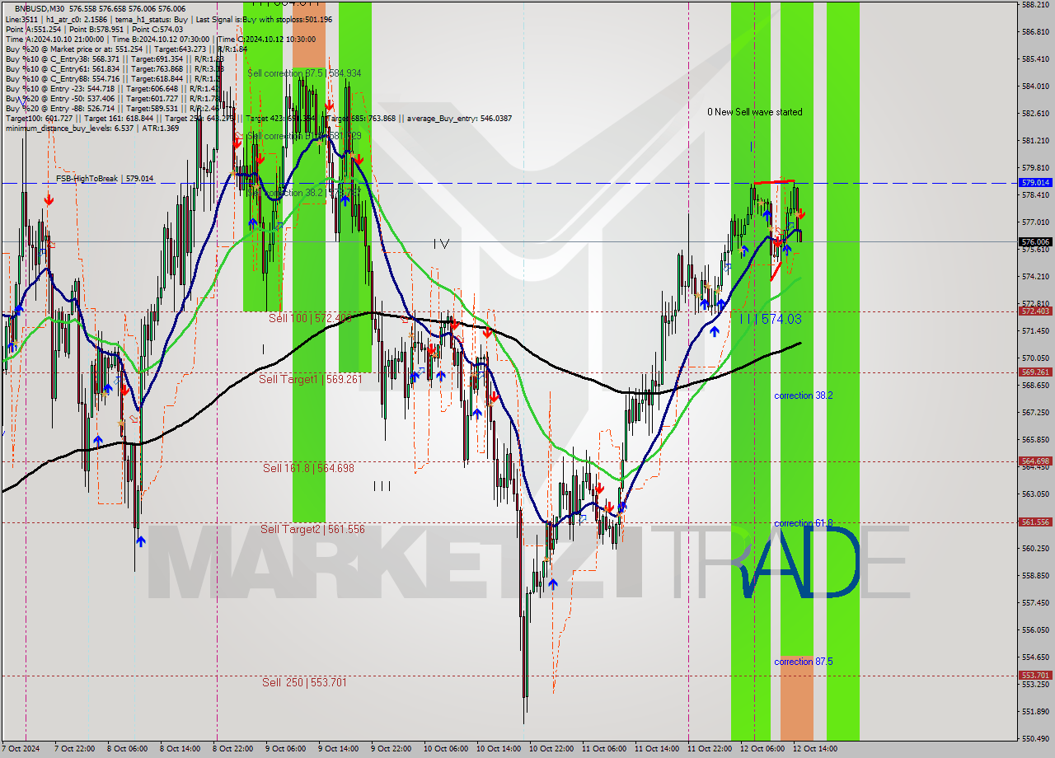Select the FSB-HighToBreak | 579.014 label
This screenshot has width=1055, height=758.
tap(105, 178)
